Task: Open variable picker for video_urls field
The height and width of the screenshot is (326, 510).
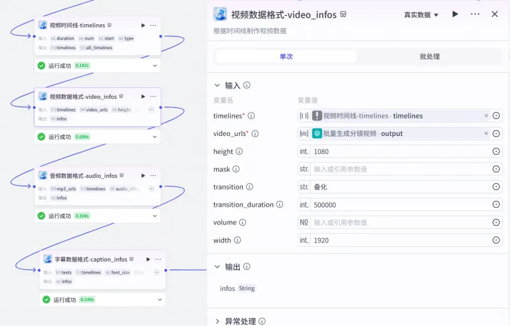Action: point(496,133)
